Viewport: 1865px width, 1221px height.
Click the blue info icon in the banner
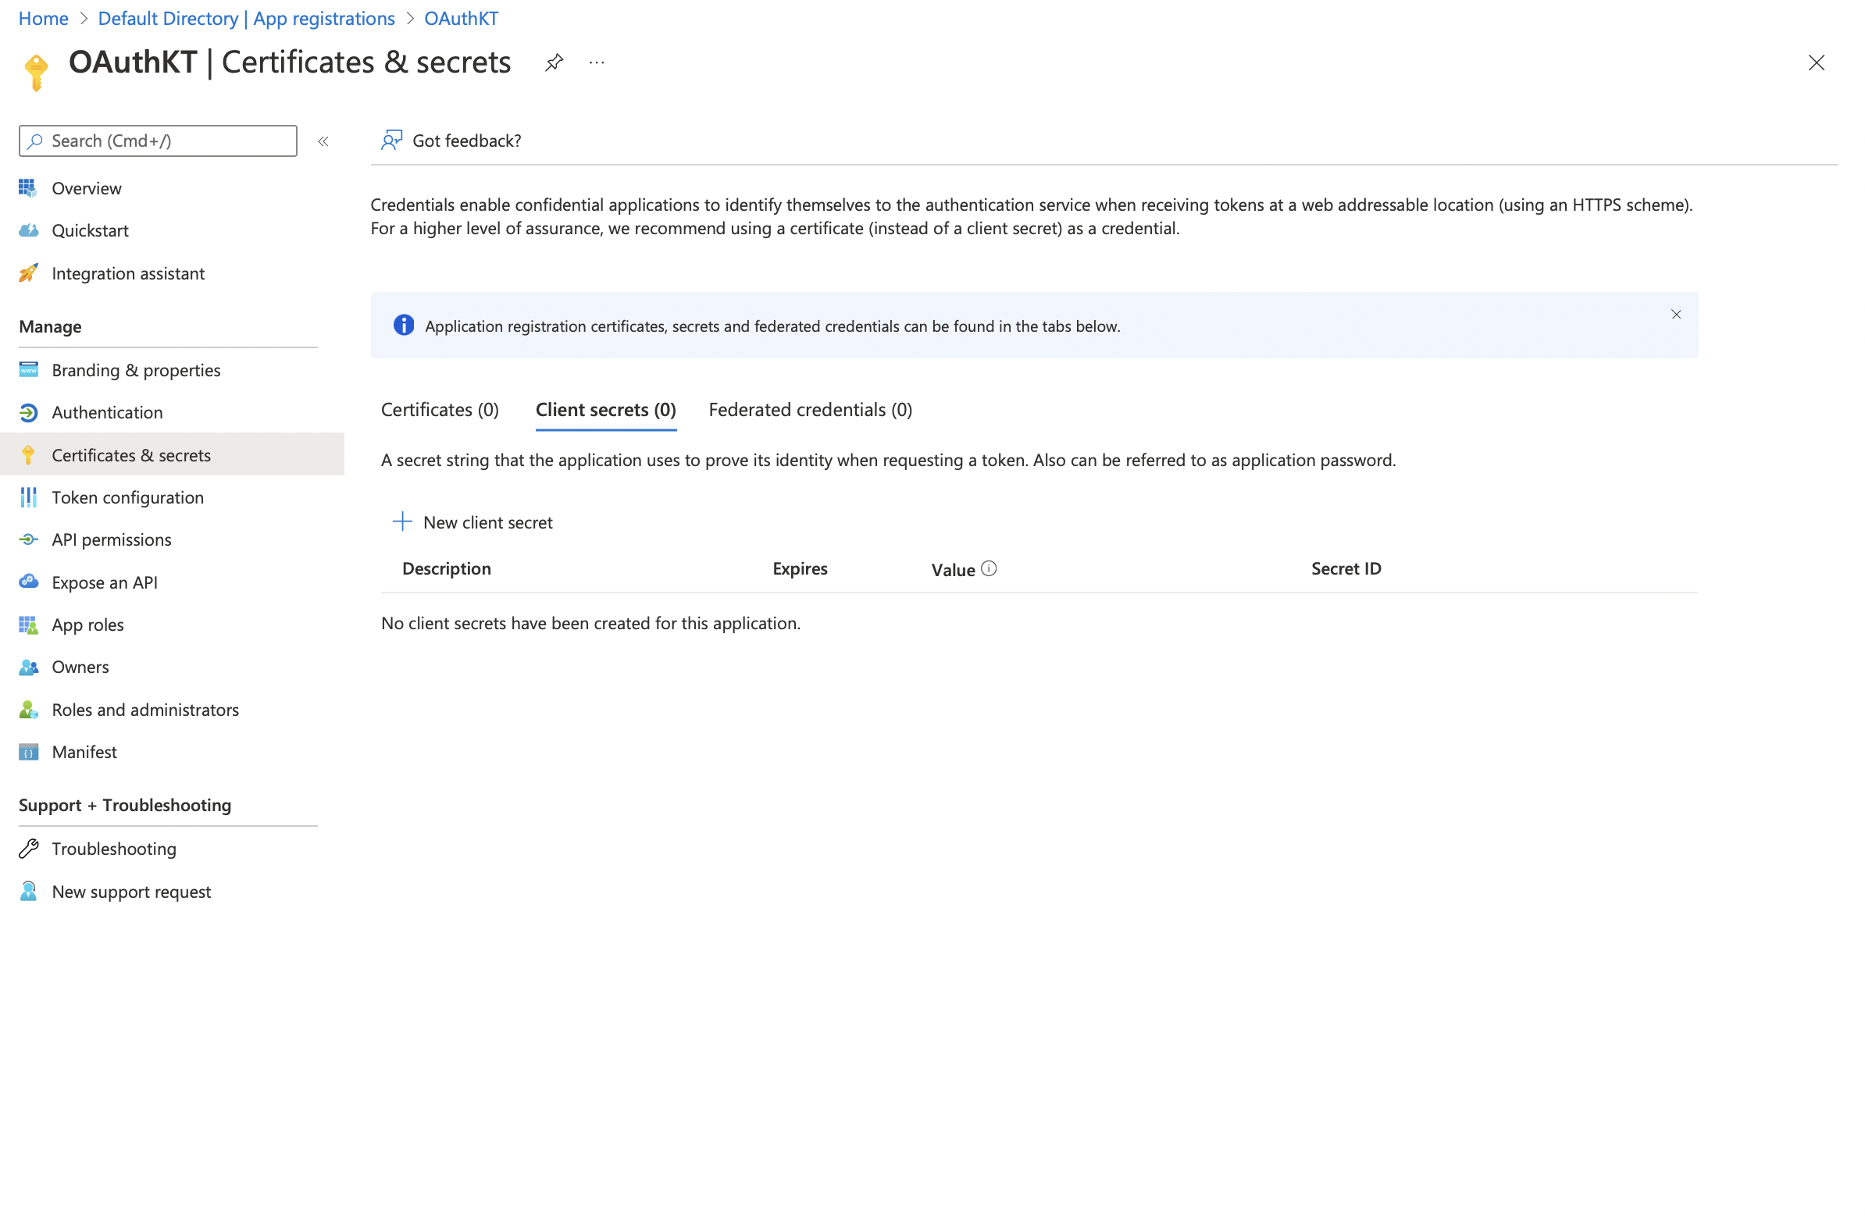click(404, 325)
